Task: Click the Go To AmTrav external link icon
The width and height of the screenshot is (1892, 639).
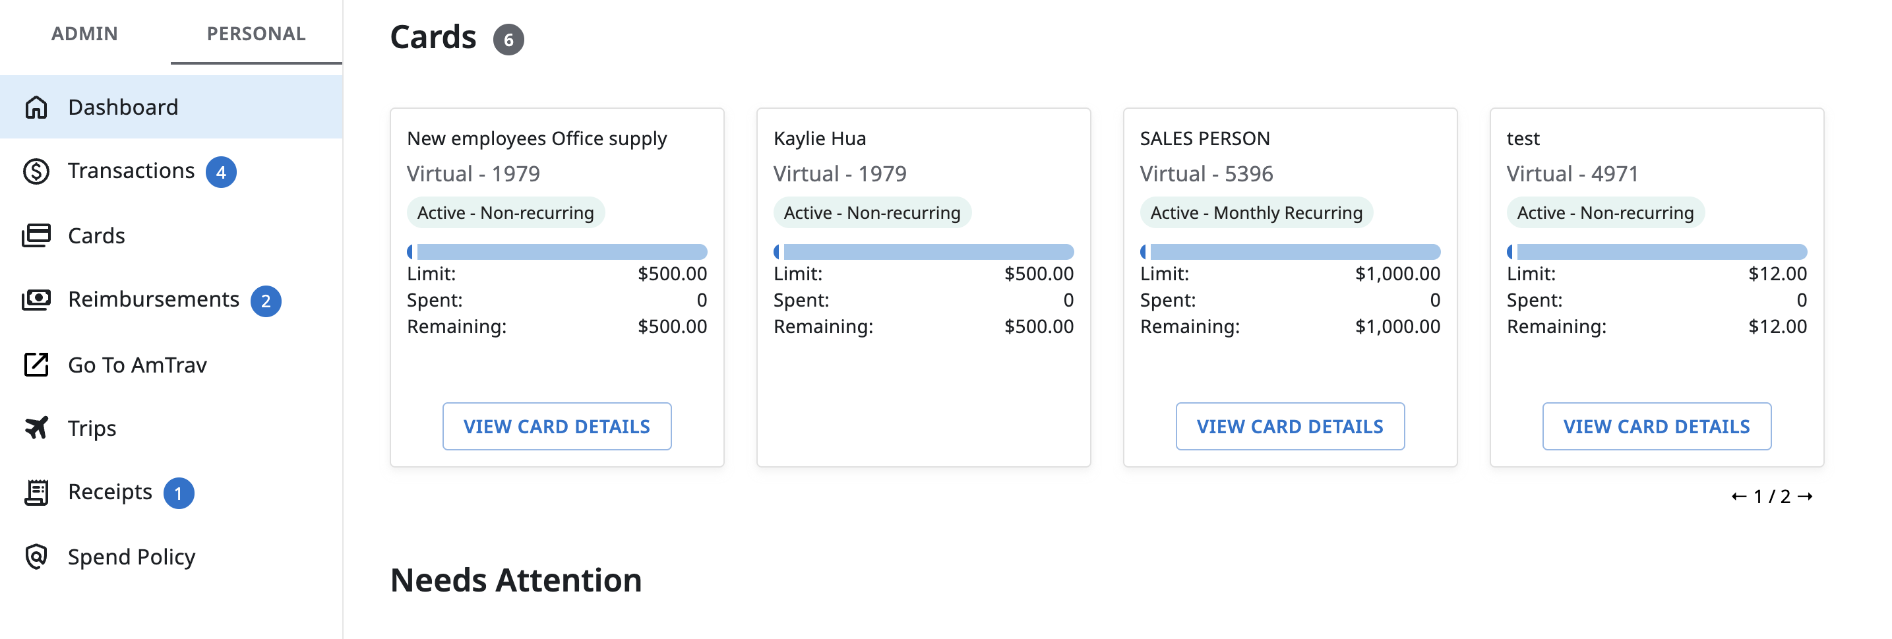Action: pyautogui.click(x=36, y=364)
